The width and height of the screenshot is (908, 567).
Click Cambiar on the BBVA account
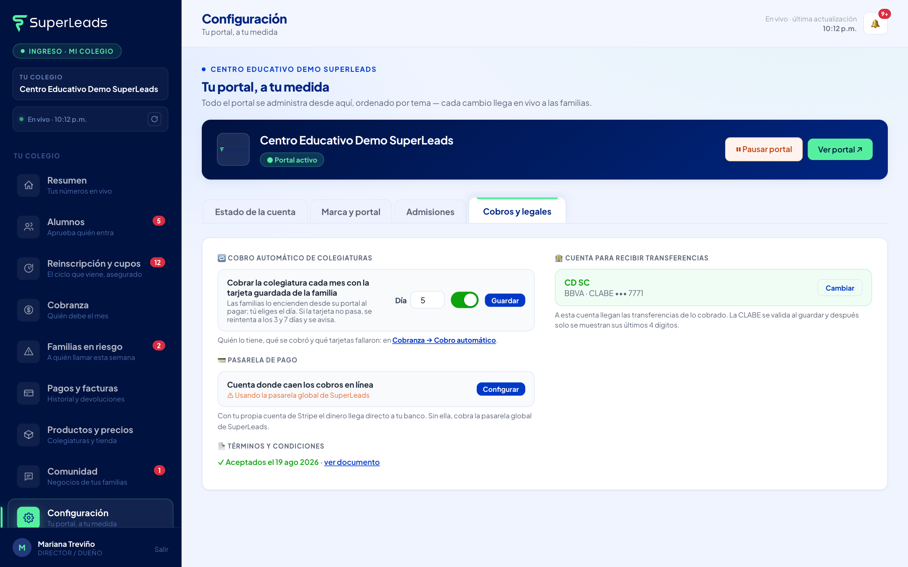(839, 288)
